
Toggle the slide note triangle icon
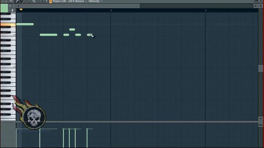tap(10, 6)
